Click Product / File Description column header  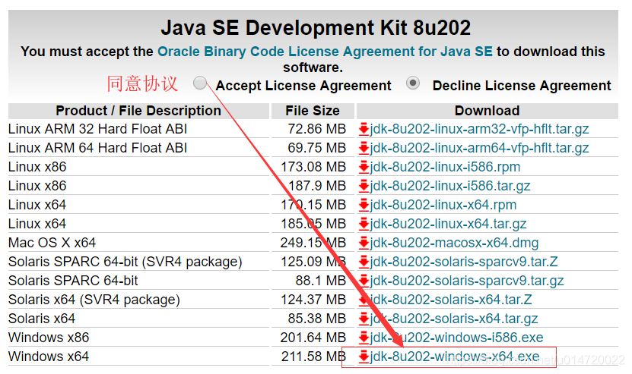click(138, 111)
